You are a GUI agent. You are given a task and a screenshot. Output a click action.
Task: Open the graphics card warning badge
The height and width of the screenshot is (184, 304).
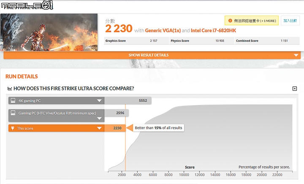click(x=252, y=21)
